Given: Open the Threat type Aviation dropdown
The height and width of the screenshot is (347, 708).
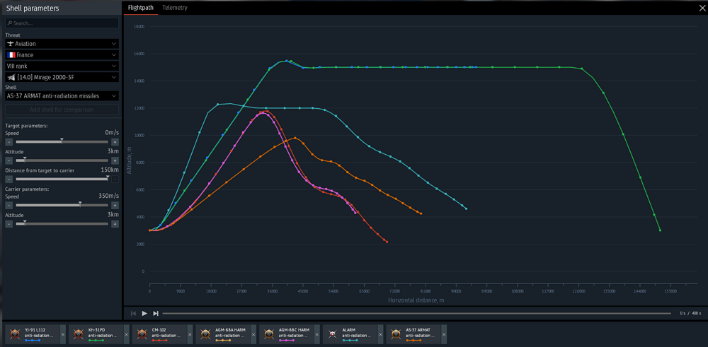Looking at the screenshot, I should coord(62,44).
